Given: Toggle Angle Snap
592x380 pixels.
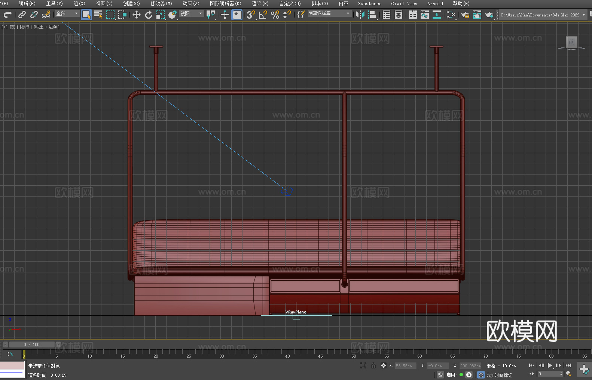Looking at the screenshot, I should coord(263,15).
